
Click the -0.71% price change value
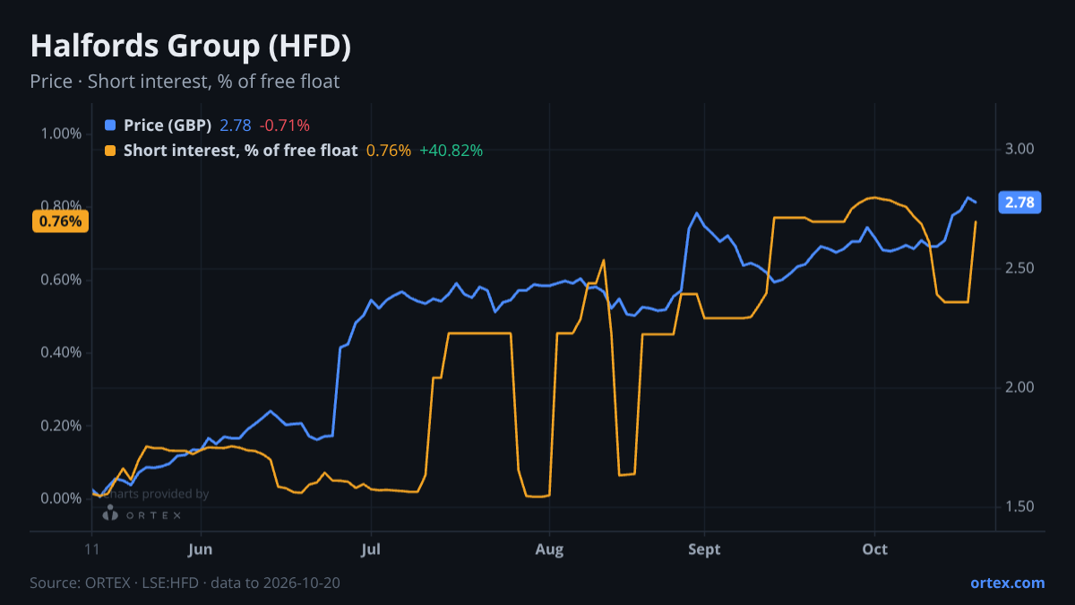pyautogui.click(x=285, y=125)
